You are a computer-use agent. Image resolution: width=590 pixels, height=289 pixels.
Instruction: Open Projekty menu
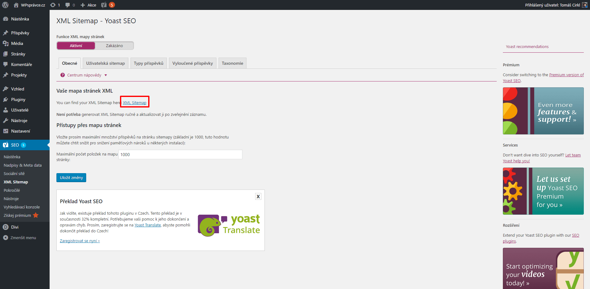point(25,75)
